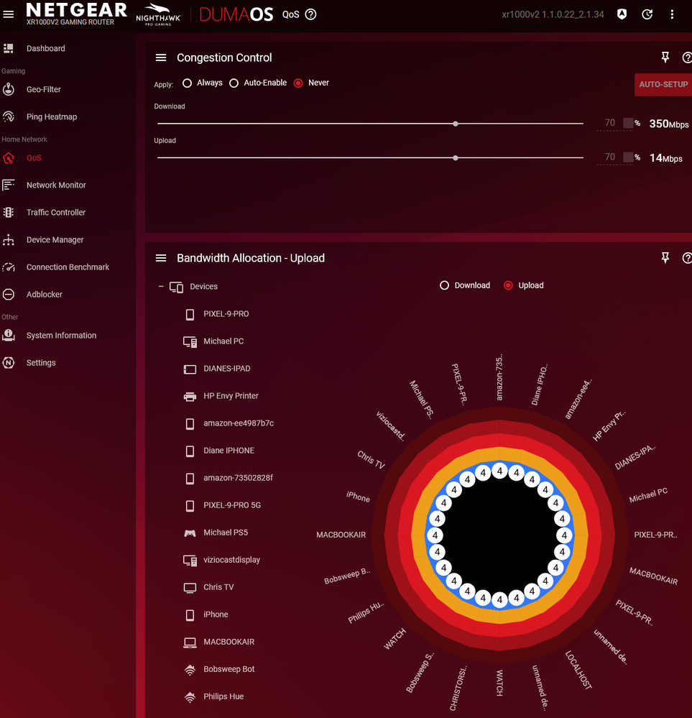The image size is (692, 718).
Task: Open the three-dot options menu in header
Action: [672, 14]
